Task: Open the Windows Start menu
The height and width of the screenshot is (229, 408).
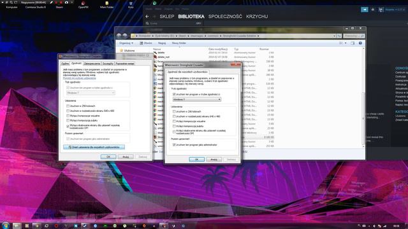Action: click(x=6, y=225)
